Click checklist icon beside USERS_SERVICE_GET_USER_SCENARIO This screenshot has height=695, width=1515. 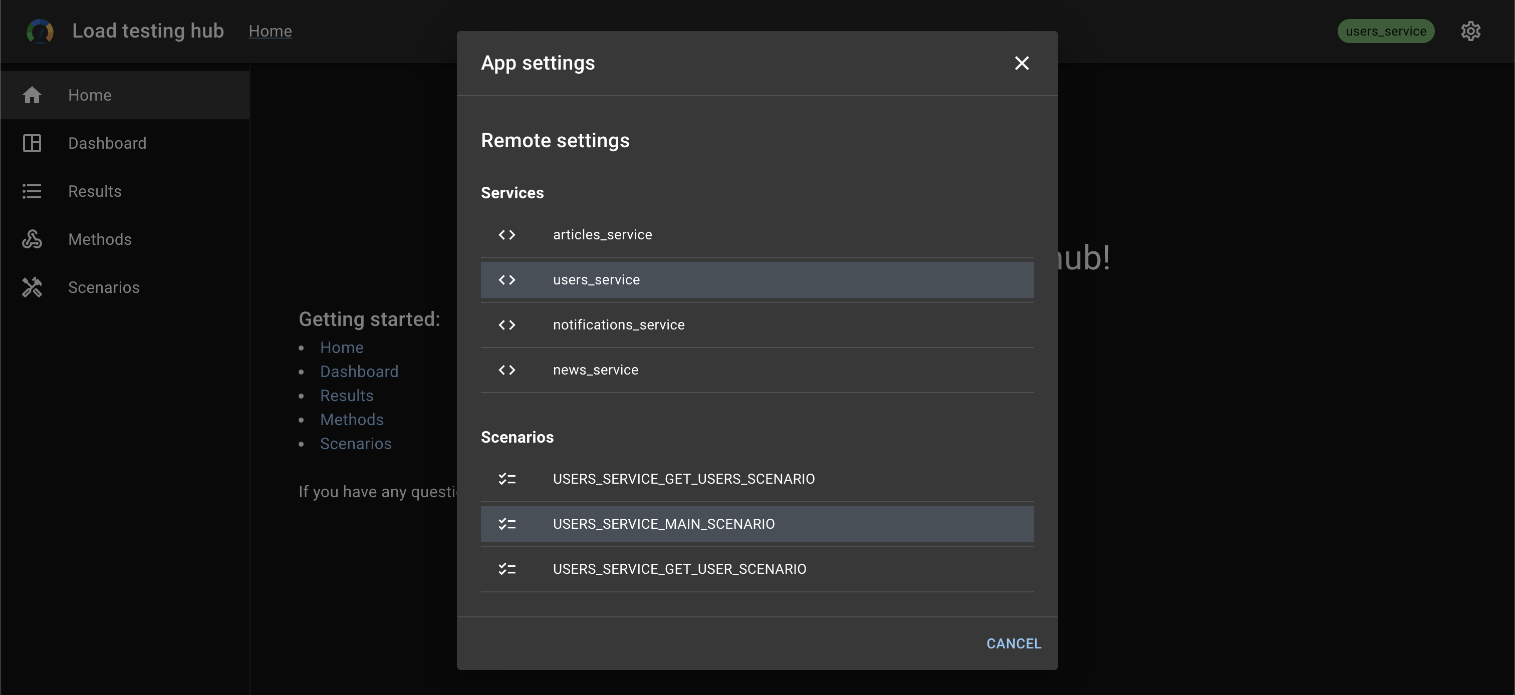tap(507, 569)
